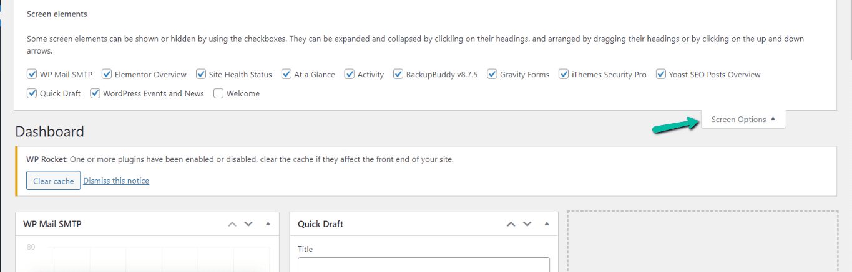Toggle the At a Glance checkbox

(x=286, y=75)
